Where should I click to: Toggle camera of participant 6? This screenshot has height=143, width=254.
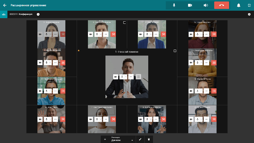click(x=40, y=119)
